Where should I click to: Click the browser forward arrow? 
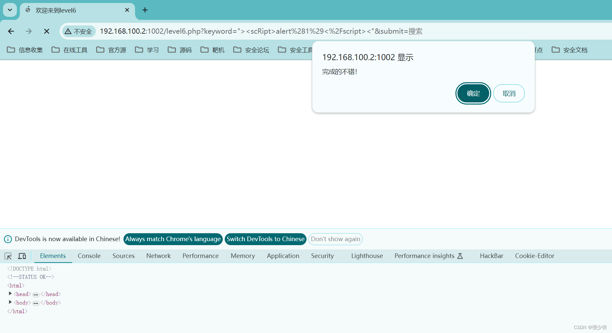(x=29, y=31)
